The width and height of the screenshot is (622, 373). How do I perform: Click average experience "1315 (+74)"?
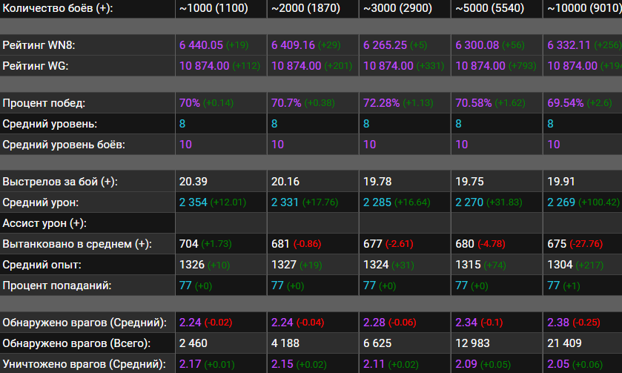click(480, 264)
